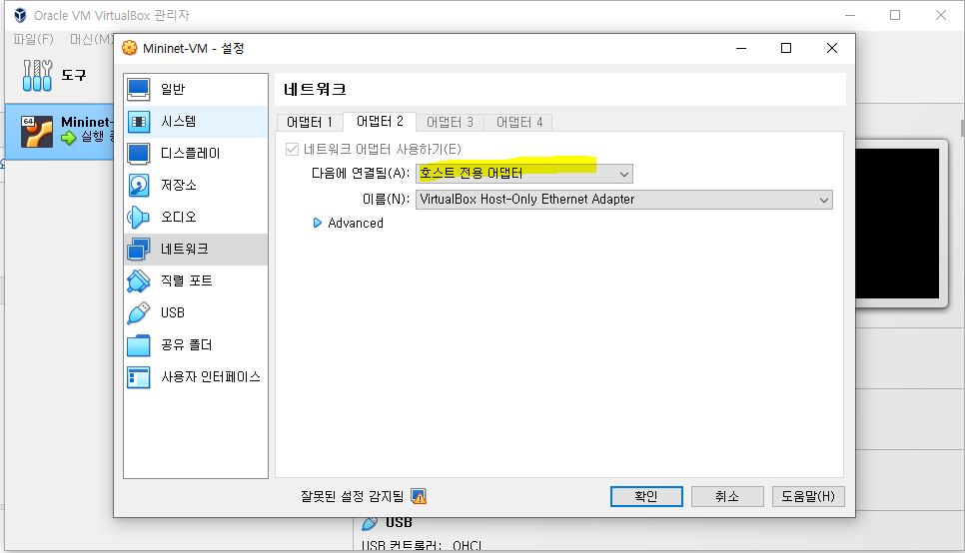Switch to 어댑터 1 tab
The image size is (965, 553).
310,122
